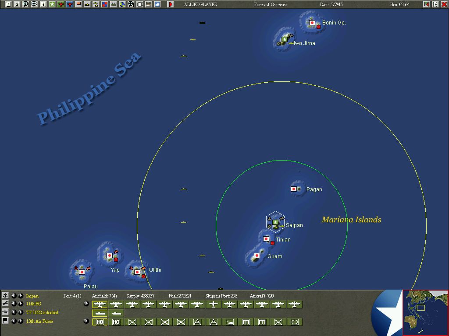The height and width of the screenshot is (336, 449).
Task: Click 'Aircraft: 720' text
Action: [x=262, y=296]
